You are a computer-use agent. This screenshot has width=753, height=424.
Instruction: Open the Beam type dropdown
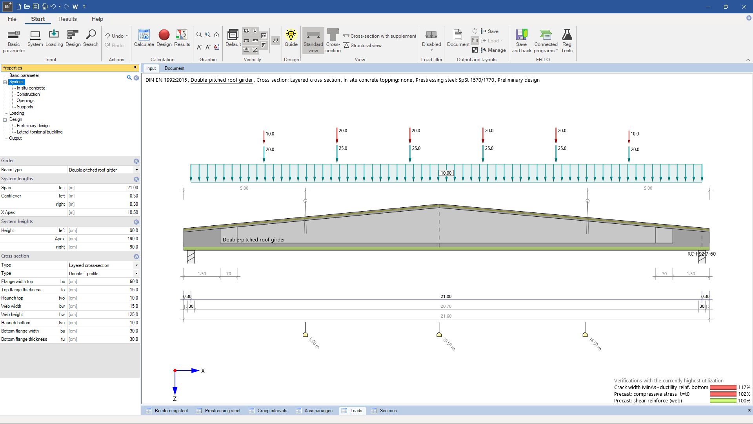pyautogui.click(x=136, y=170)
